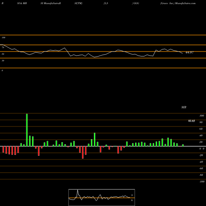Click the -20 label on the MR axis
This screenshot has width=206, height=206.
point(201,155)
